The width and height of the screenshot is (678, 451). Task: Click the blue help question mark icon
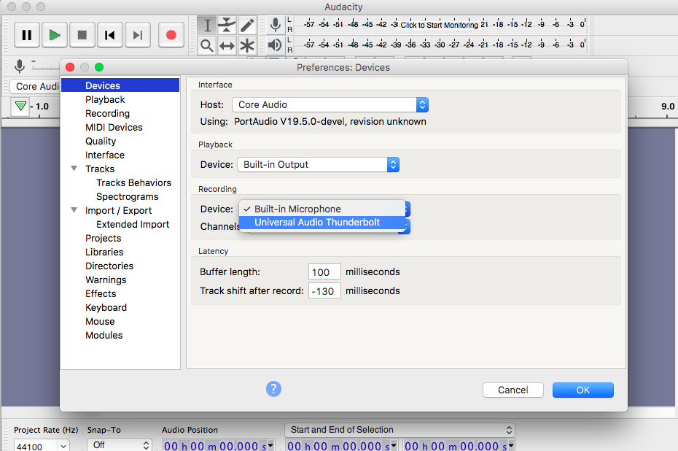(x=273, y=388)
